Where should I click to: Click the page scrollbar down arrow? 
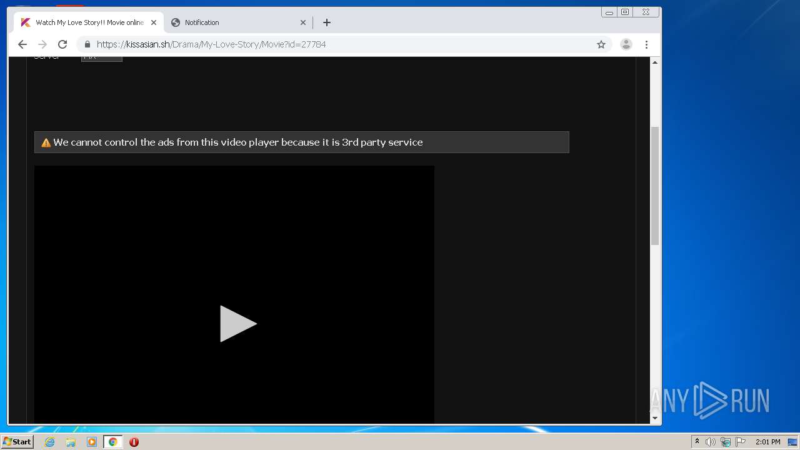pos(655,418)
